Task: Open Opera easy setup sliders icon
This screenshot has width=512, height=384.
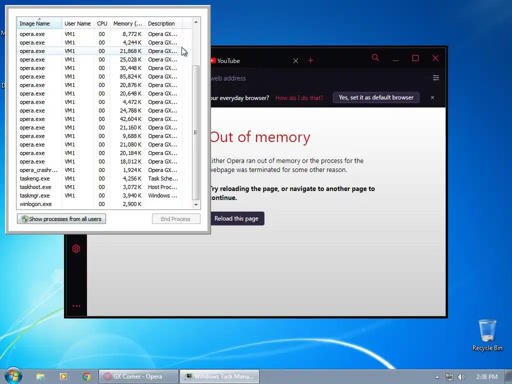Action: tap(436, 77)
